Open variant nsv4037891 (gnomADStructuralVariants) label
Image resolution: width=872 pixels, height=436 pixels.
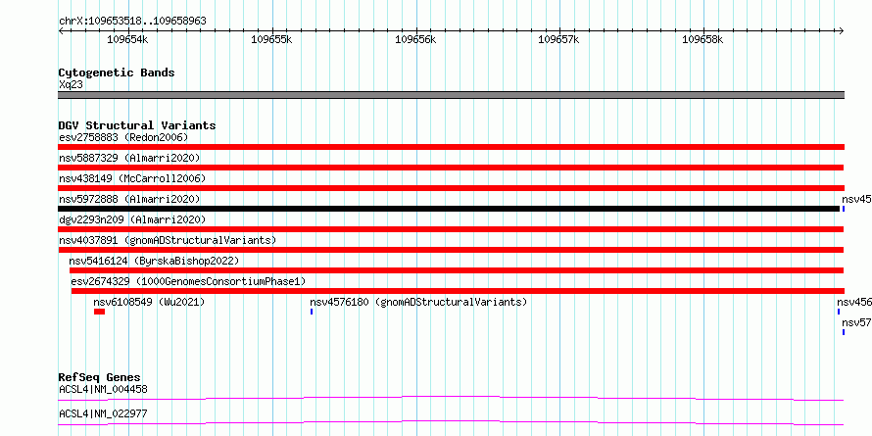click(168, 240)
